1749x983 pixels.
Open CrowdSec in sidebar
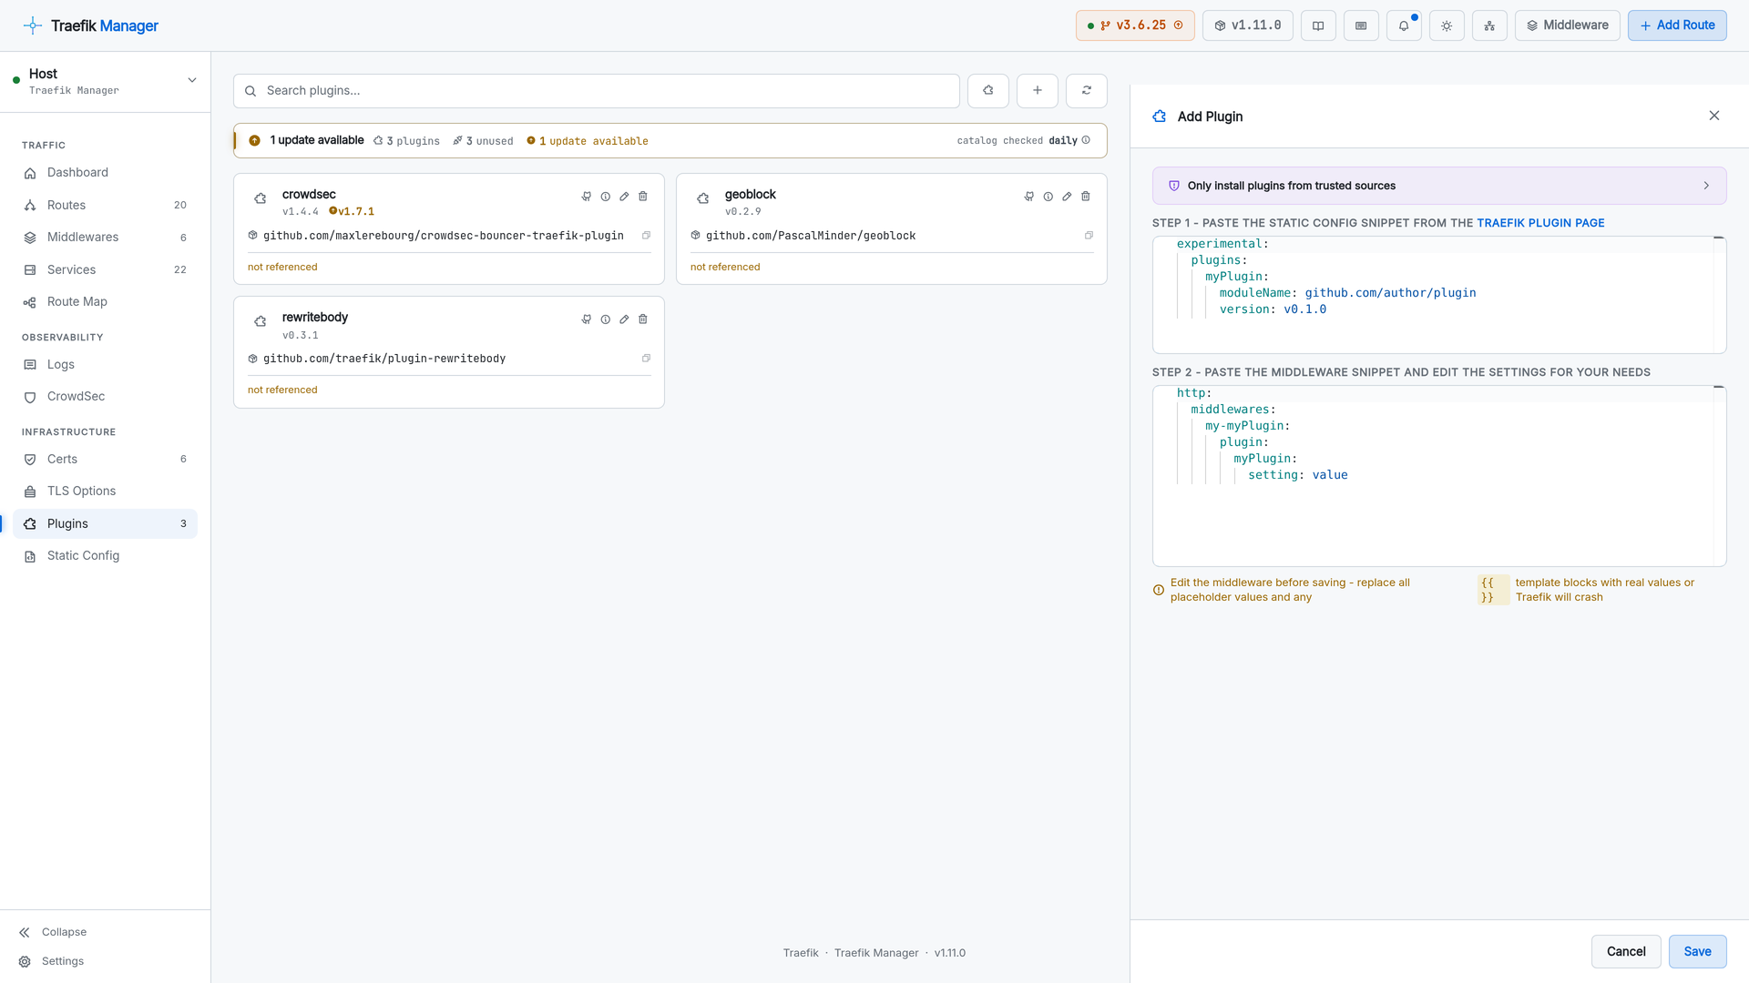pyautogui.click(x=105, y=397)
